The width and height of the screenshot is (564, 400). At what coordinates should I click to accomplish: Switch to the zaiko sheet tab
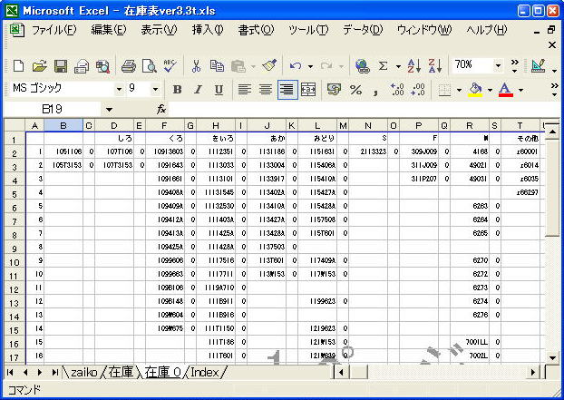(x=83, y=373)
